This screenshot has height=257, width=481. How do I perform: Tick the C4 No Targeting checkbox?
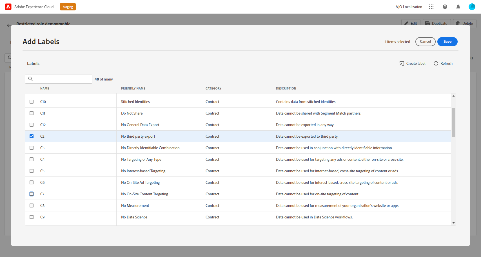pyautogui.click(x=32, y=159)
